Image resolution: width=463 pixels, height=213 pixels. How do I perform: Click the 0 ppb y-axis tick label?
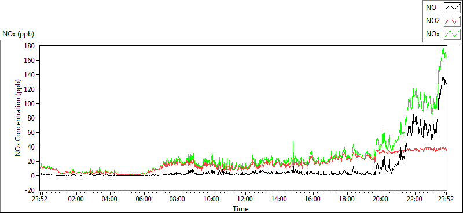tap(34, 176)
